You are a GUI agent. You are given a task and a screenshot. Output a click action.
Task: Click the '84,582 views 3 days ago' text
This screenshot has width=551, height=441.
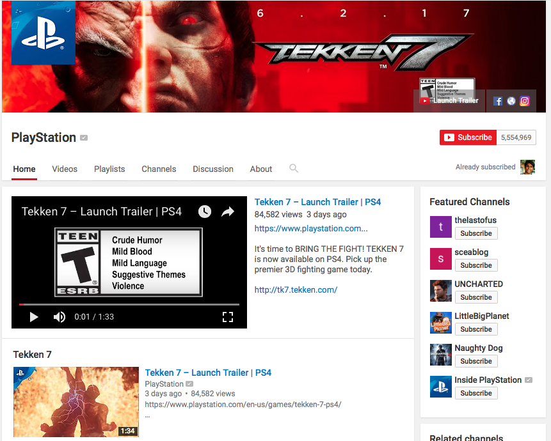coord(300,214)
